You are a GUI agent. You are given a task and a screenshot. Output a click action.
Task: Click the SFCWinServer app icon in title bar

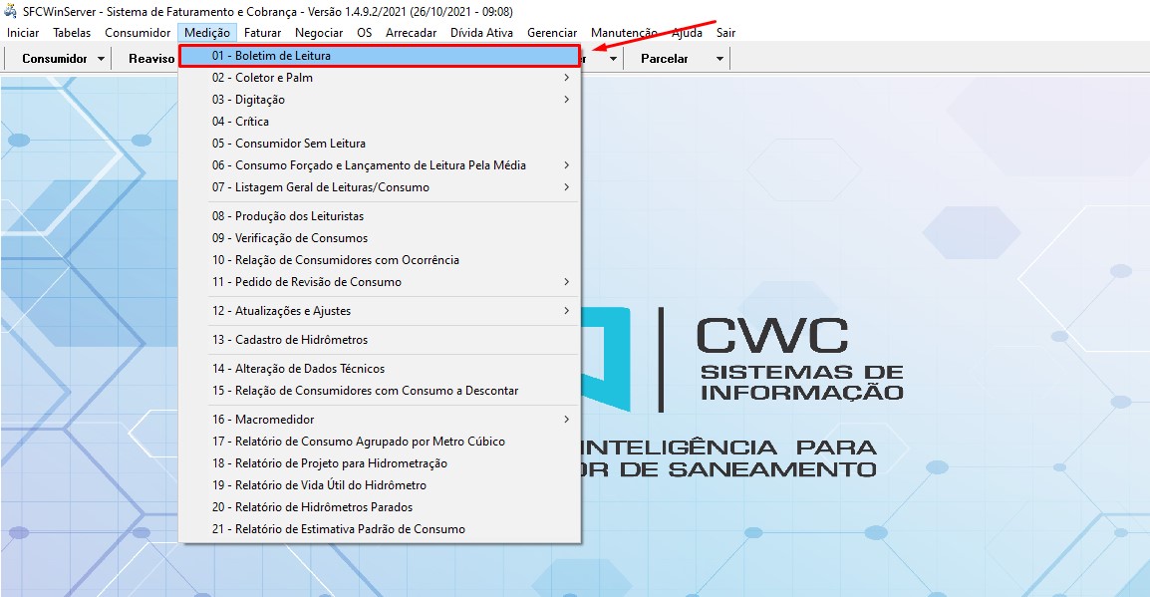(x=11, y=11)
